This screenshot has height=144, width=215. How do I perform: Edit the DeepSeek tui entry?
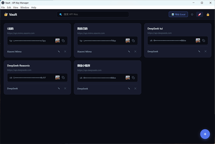(199, 52)
